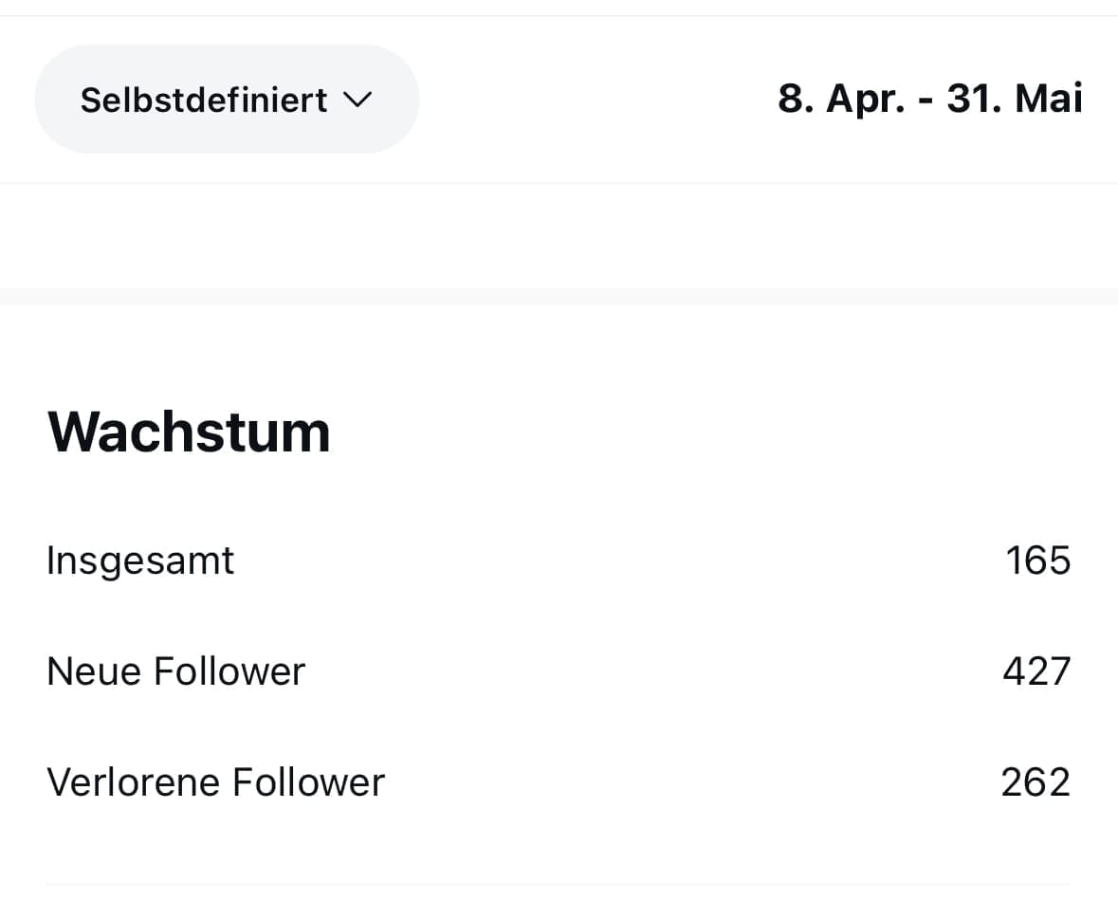
Task: Click the gray separator band above Wachstum
Action: 559,296
